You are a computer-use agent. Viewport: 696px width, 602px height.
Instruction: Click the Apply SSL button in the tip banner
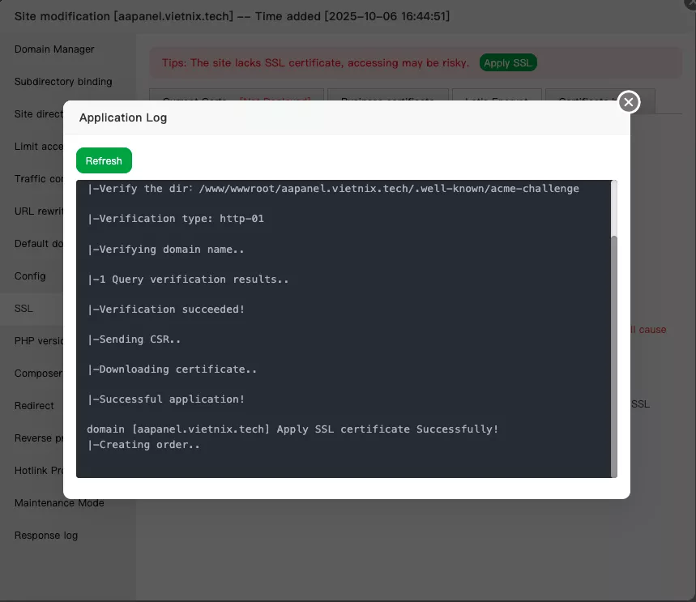[x=508, y=62]
